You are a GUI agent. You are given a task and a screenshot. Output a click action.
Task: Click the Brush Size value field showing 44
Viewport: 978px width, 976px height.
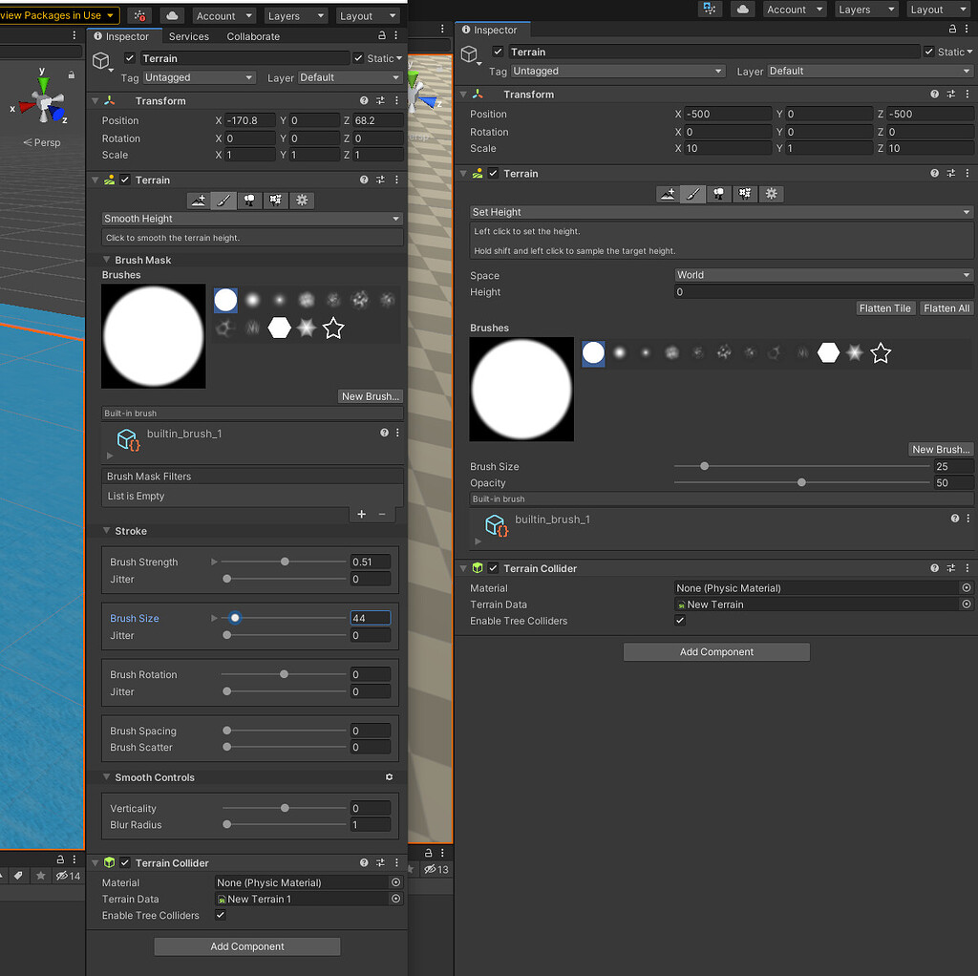tap(371, 618)
